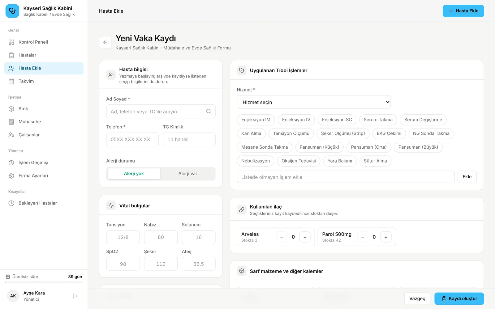Decrease Parol 500mg quantity with minus

coord(363,237)
